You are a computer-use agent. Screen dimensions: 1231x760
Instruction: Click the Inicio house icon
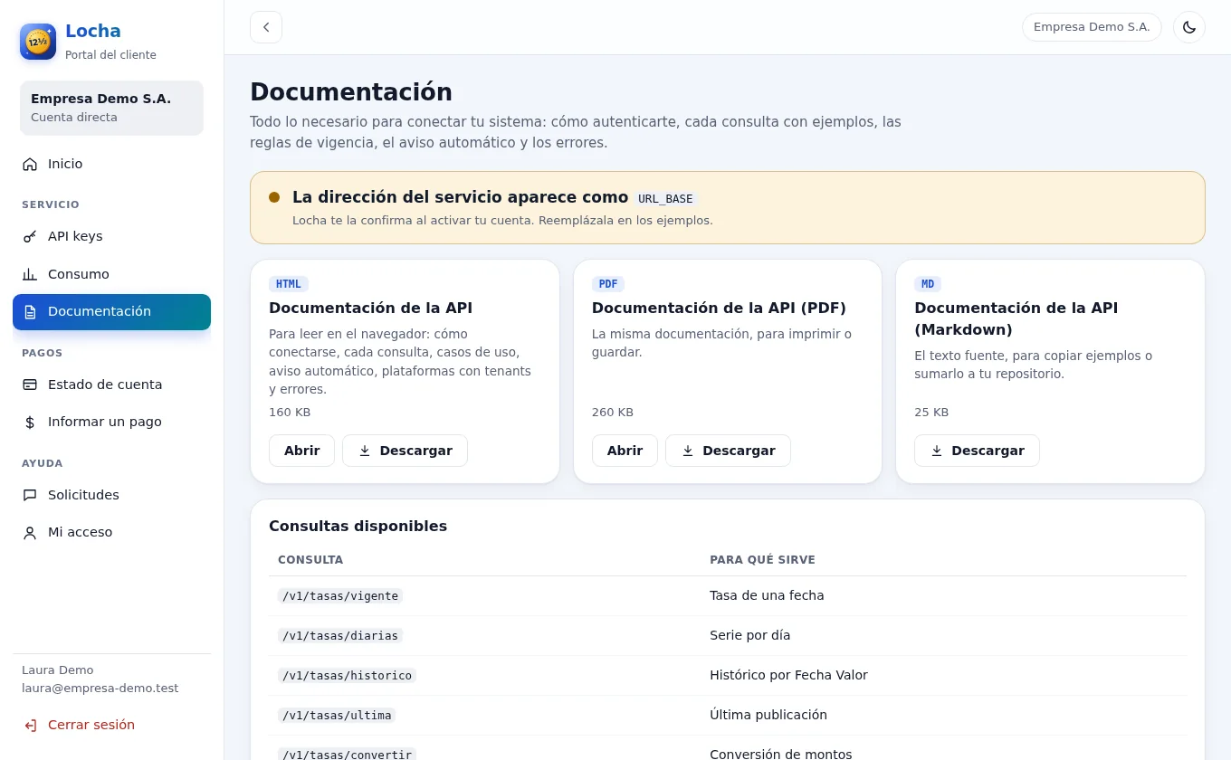[x=30, y=164]
